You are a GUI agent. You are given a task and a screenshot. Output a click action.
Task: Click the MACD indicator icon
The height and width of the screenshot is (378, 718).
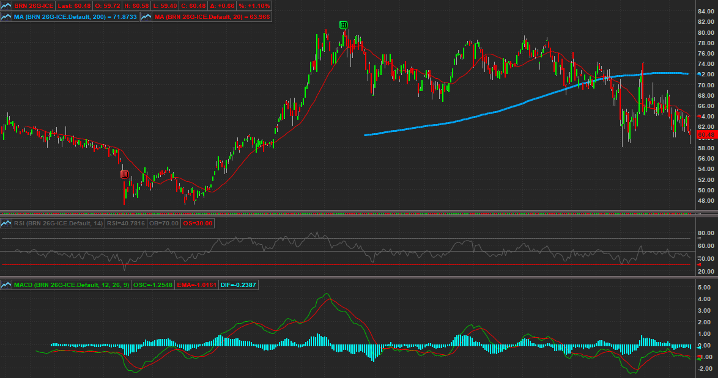(x=6, y=302)
